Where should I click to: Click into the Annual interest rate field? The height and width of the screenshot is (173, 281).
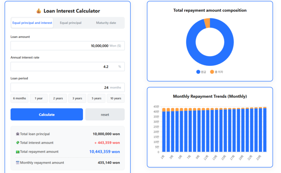pyautogui.click(x=60, y=67)
